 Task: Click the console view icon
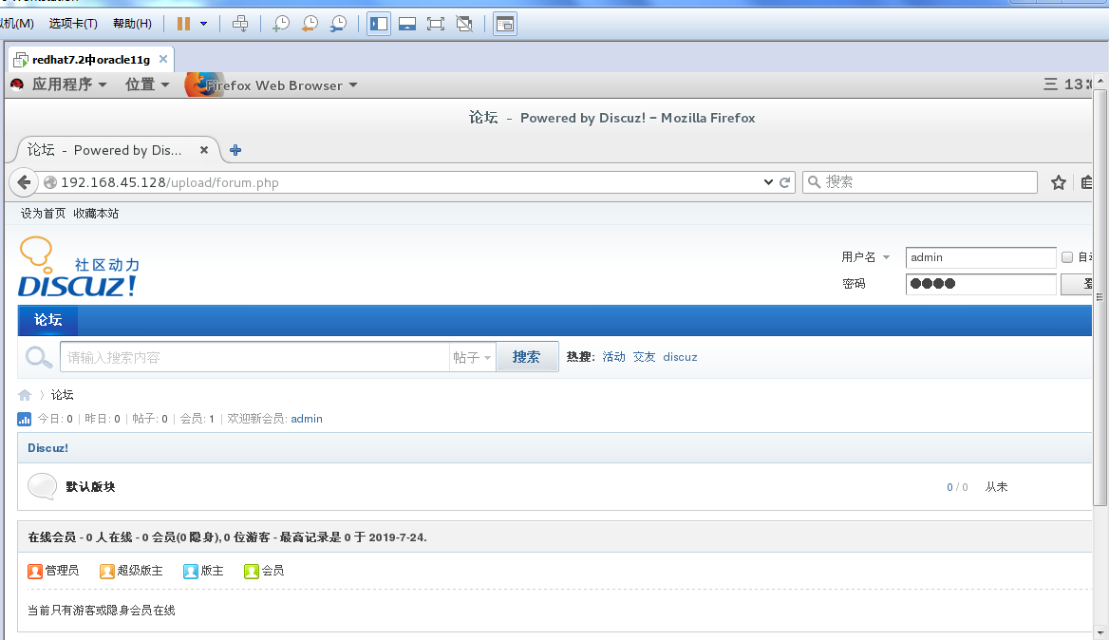[x=505, y=24]
